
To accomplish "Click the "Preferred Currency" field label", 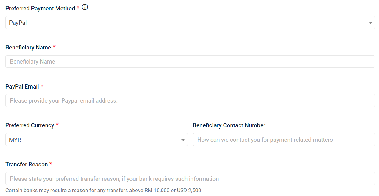I will click(x=30, y=125).
